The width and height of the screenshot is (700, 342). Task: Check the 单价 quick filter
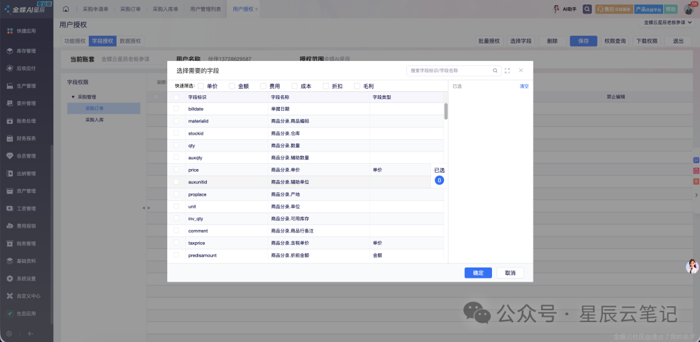201,86
